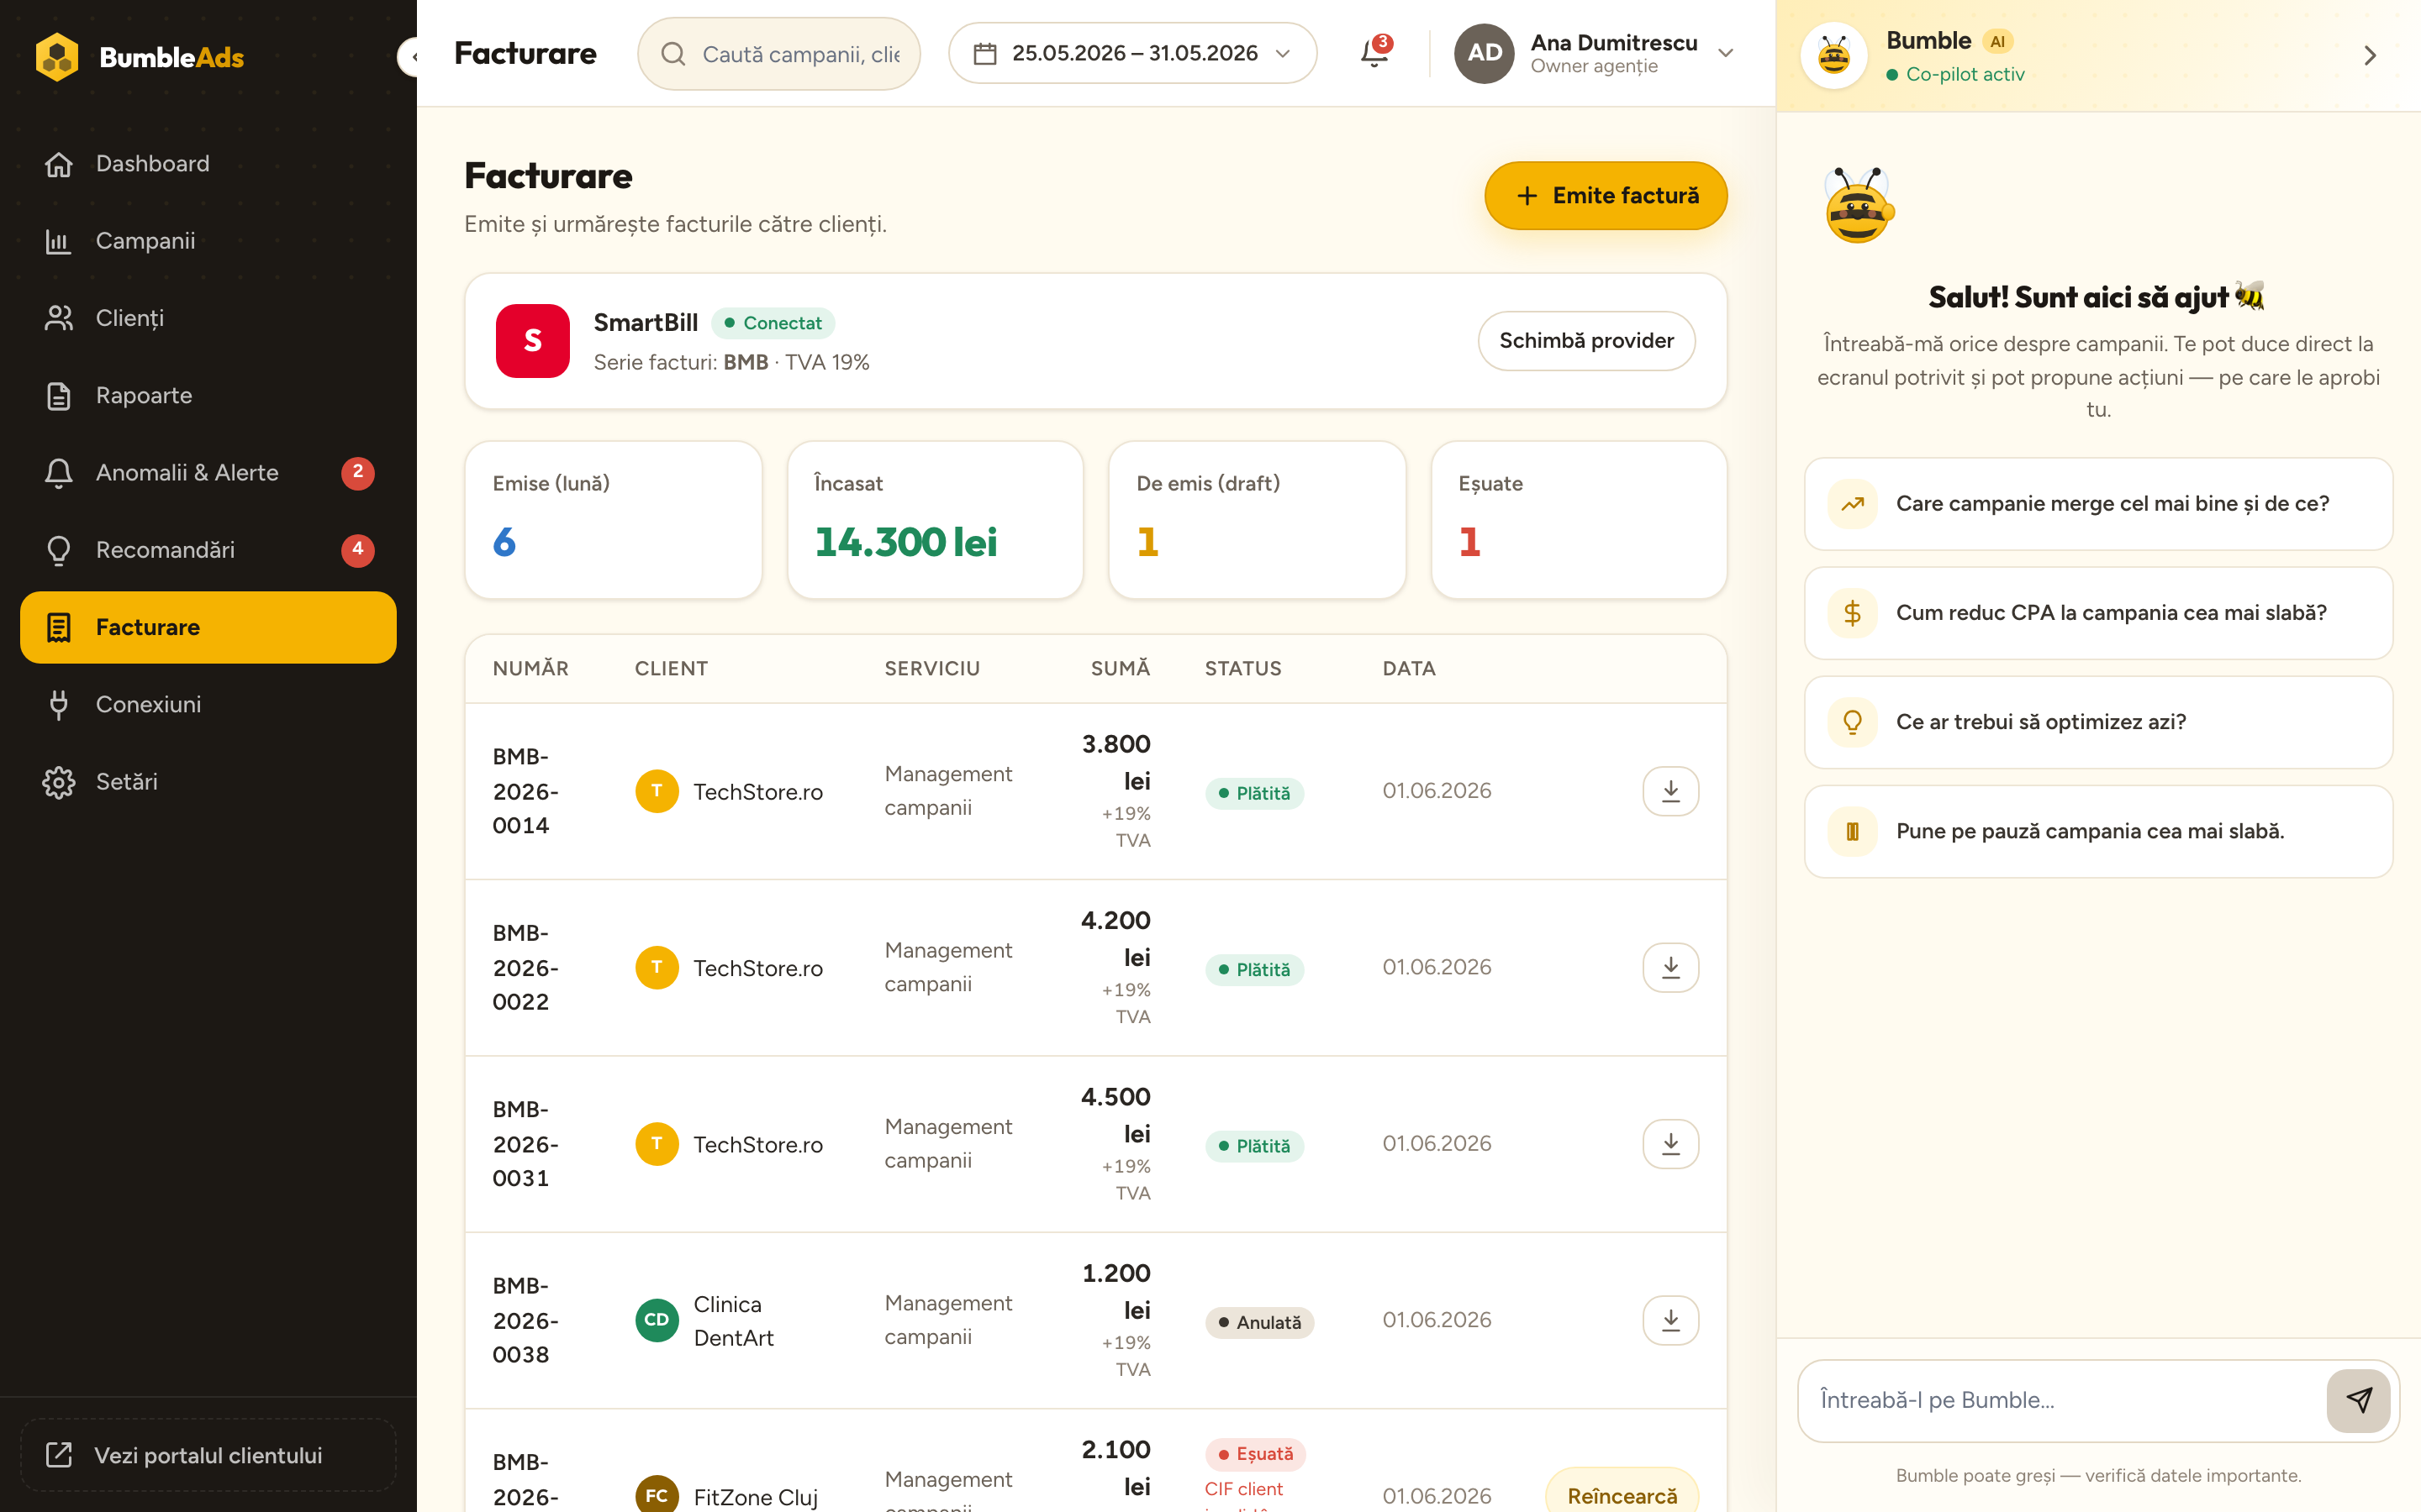This screenshot has width=2421, height=1512.
Task: Click the calendar icon in date picker
Action: pos(985,53)
